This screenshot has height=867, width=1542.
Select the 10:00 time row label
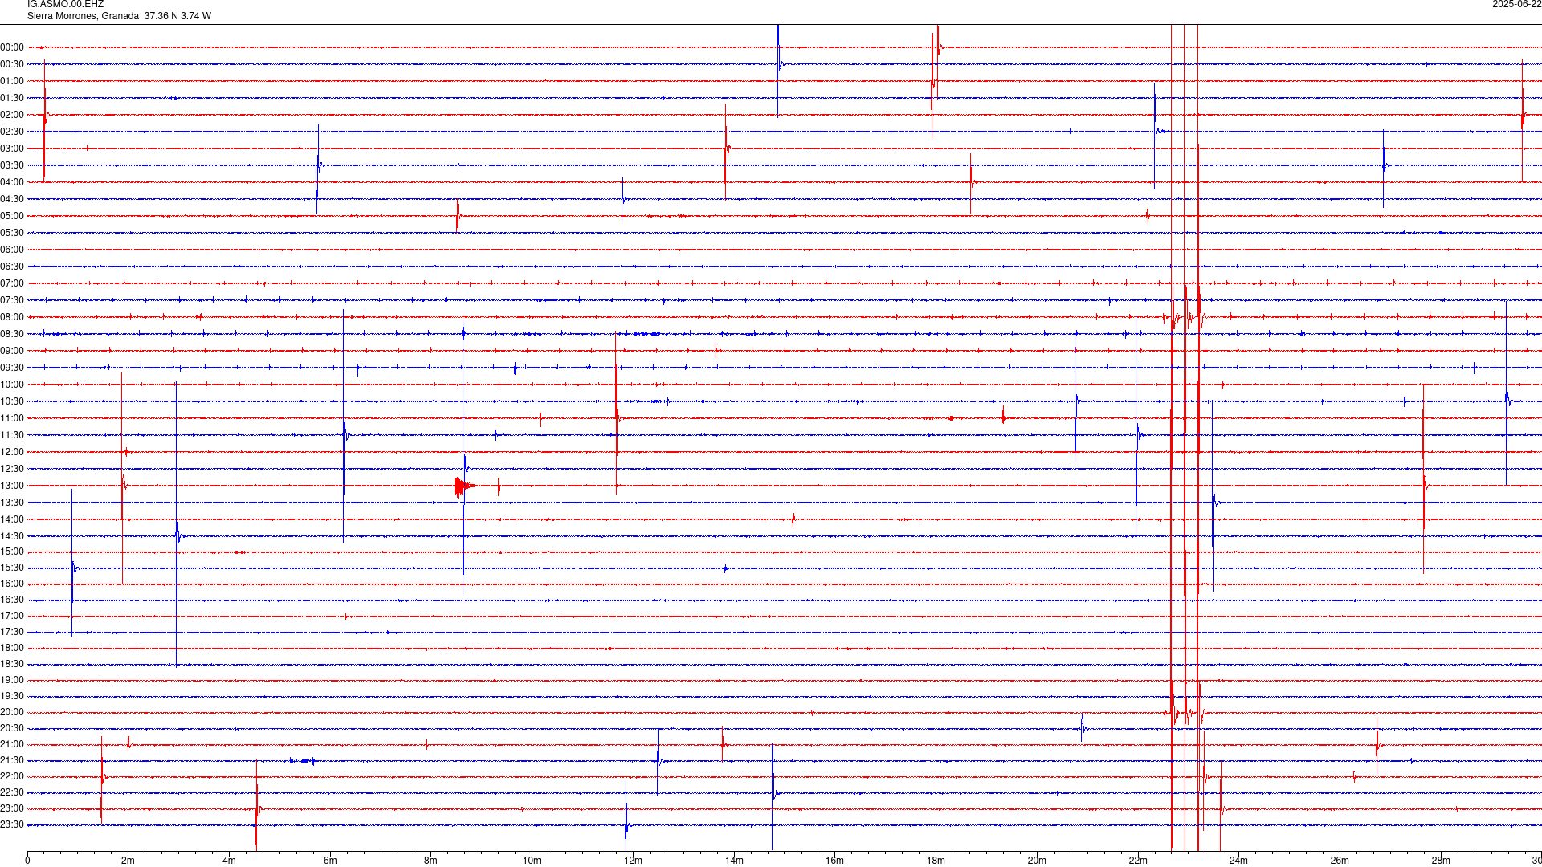tap(12, 385)
